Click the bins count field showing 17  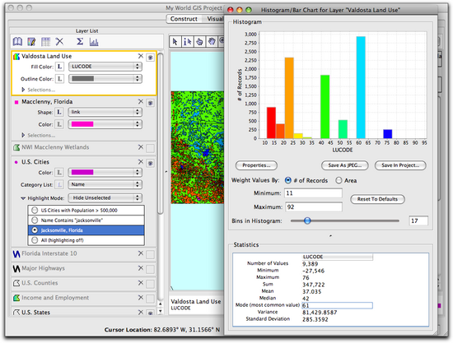418,220
